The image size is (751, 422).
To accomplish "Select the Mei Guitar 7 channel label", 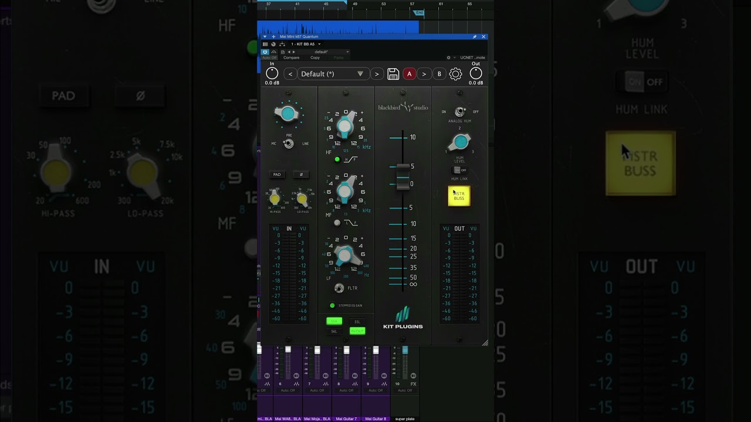I will click(x=346, y=419).
